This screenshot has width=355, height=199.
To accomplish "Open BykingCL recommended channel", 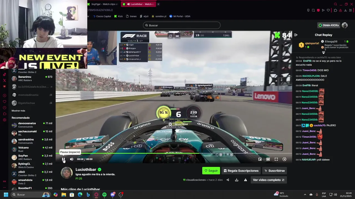I will click(x=32, y=165).
